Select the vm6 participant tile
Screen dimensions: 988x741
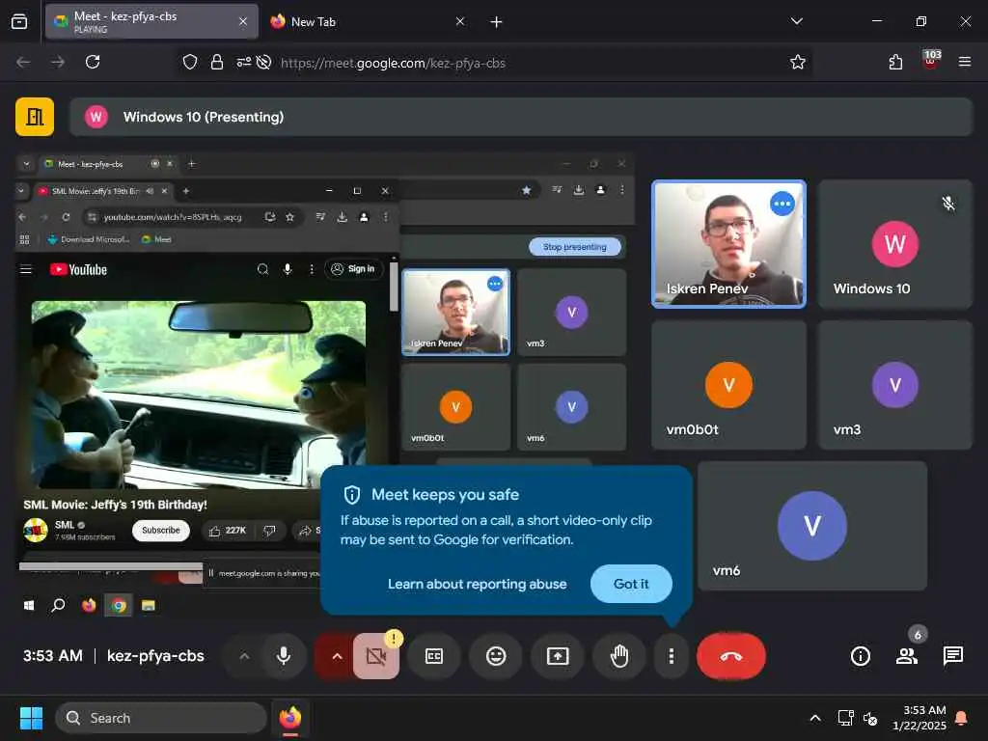(811, 526)
